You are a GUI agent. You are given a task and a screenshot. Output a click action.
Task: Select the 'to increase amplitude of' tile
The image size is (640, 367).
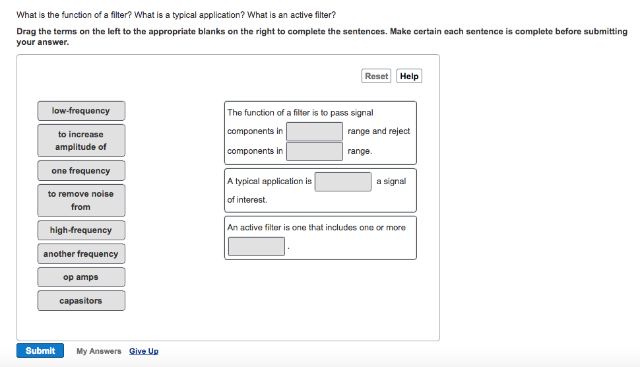[81, 141]
